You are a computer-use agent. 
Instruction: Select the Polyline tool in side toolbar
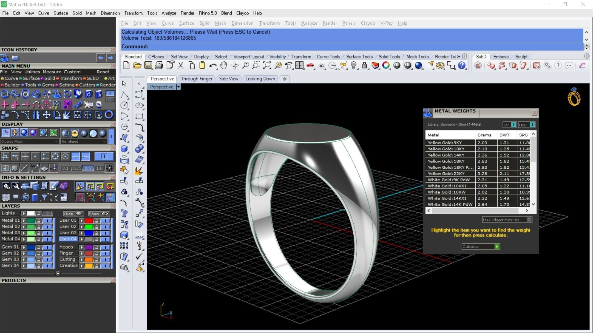(124, 95)
